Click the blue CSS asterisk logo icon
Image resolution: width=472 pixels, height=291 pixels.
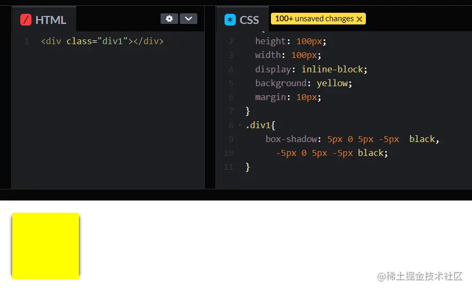pos(230,20)
